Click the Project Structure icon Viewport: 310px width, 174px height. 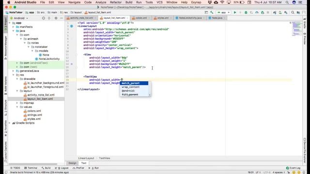(x=298, y=13)
